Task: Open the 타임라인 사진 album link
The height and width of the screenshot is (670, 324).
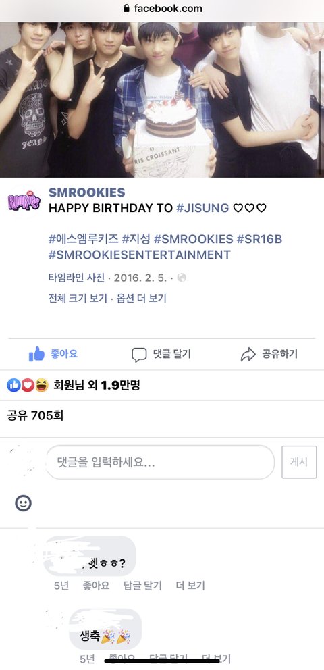Action: [76, 278]
